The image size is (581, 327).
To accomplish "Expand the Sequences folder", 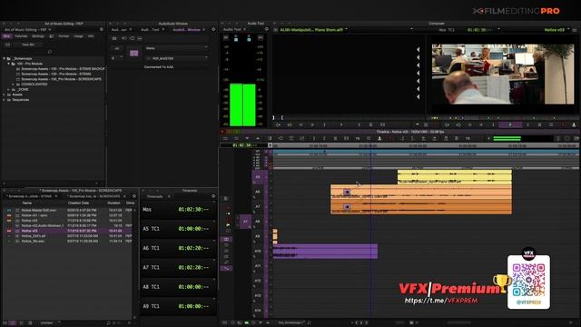I will point(4,100).
